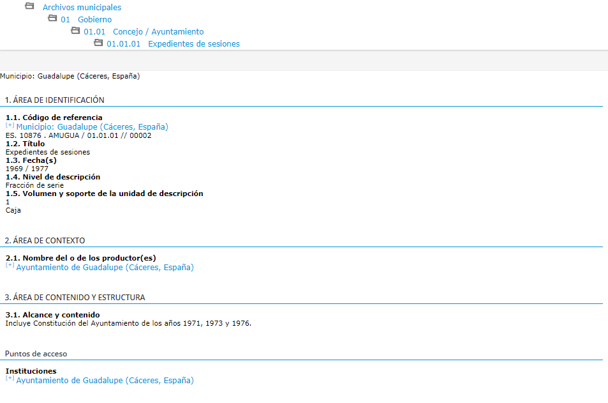Click the Caja support value
The width and height of the screenshot is (608, 403).
13,210
